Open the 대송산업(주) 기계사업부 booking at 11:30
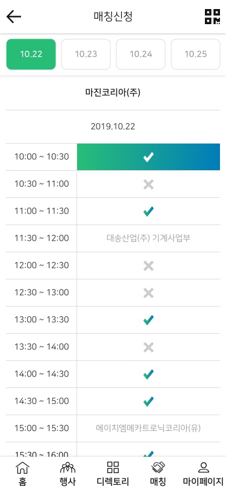226x490 pixels. pos(148,238)
